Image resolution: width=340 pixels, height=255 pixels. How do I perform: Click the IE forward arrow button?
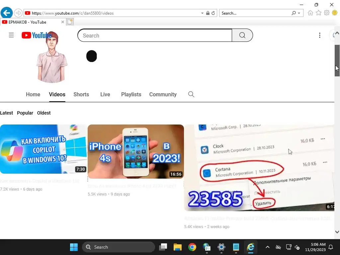pyautogui.click(x=18, y=13)
